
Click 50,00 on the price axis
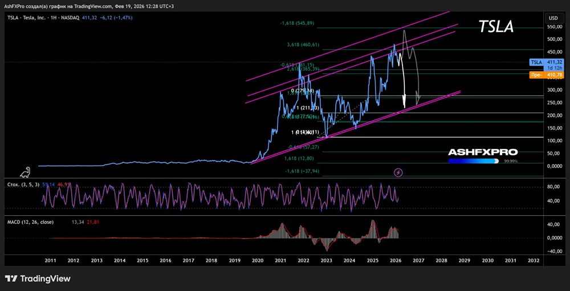pyautogui.click(x=554, y=153)
